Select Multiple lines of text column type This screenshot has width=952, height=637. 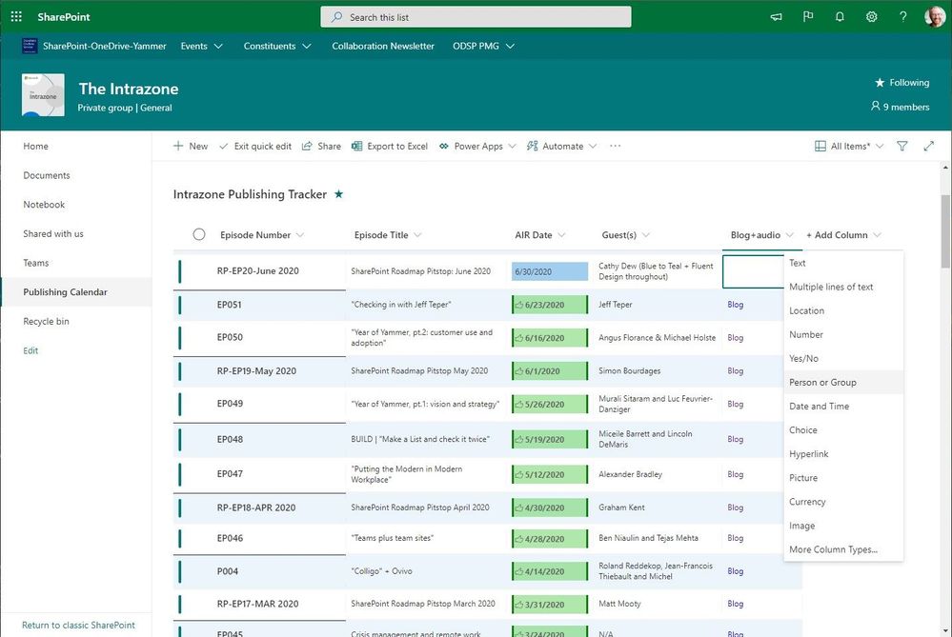point(843,287)
